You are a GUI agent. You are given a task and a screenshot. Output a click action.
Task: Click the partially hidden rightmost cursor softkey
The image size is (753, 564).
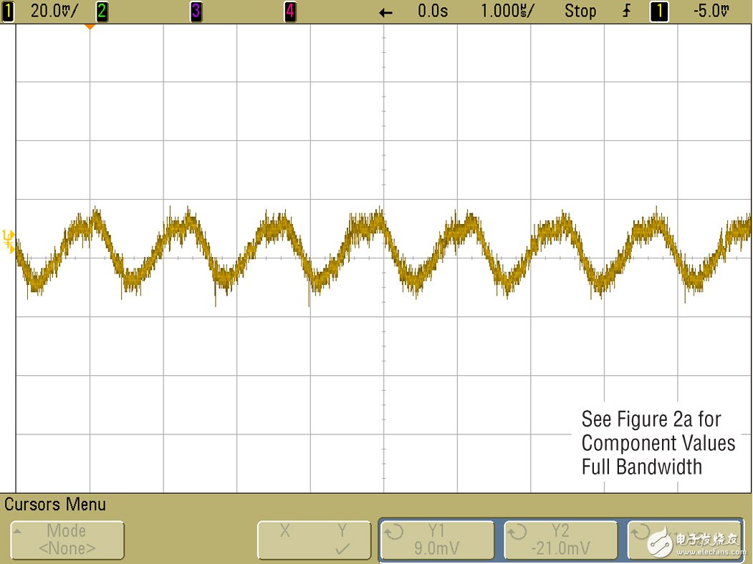tap(684, 540)
